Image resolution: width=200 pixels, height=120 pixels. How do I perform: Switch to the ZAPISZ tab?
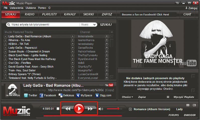(x=107, y=14)
